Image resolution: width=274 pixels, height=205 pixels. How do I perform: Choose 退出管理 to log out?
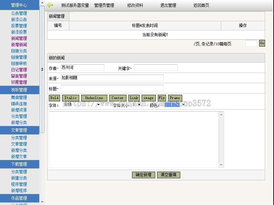[168, 5]
